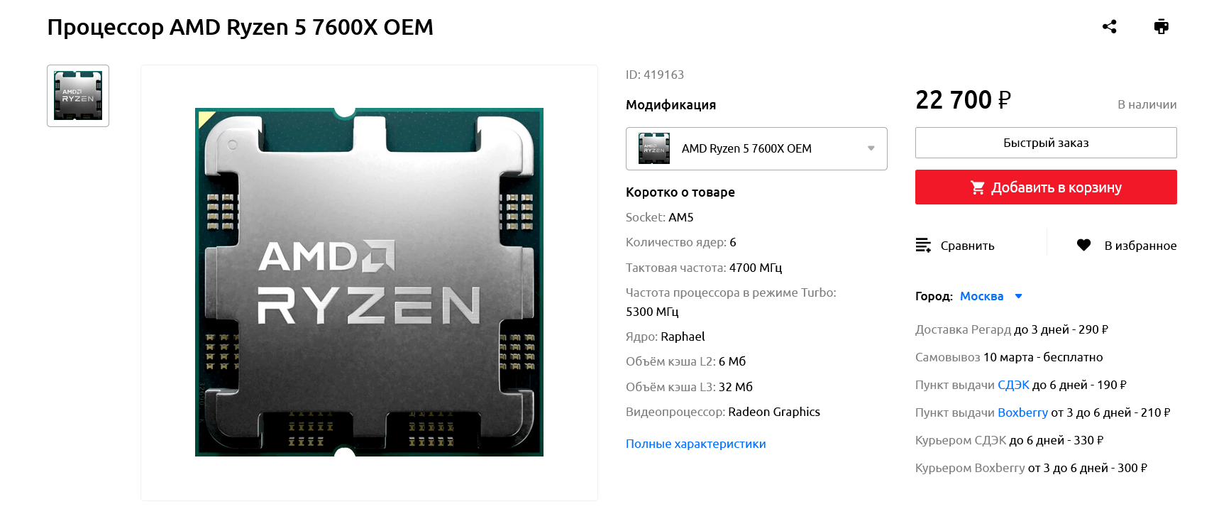Click Быстрый заказ button

1046,143
